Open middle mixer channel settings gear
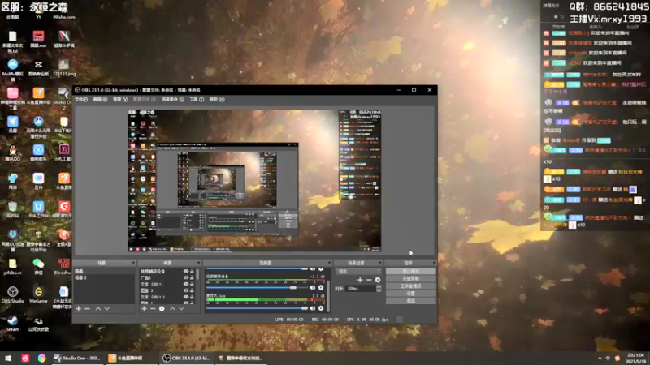This screenshot has width=650, height=365. click(321, 288)
